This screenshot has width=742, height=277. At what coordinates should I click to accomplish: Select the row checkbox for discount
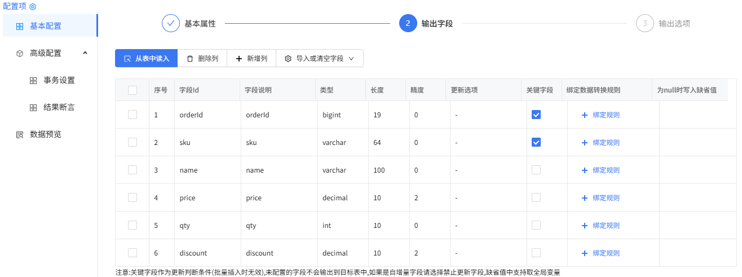pos(132,253)
